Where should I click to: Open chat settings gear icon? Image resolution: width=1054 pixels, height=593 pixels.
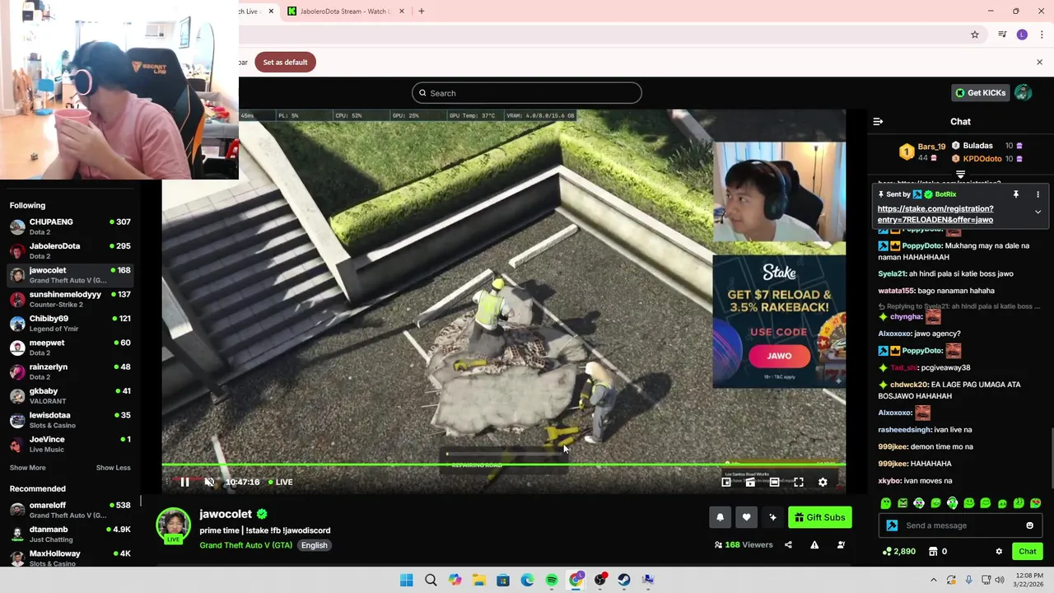click(x=999, y=551)
